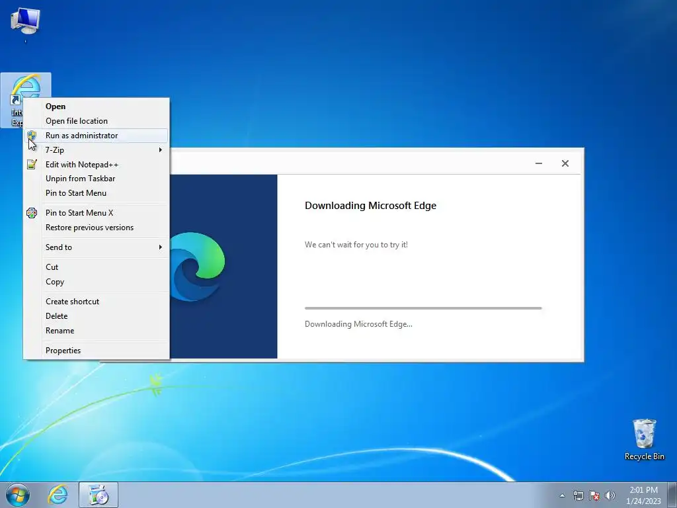
Task: Click the shield icon beside Run as administrator
Action: [32, 136]
